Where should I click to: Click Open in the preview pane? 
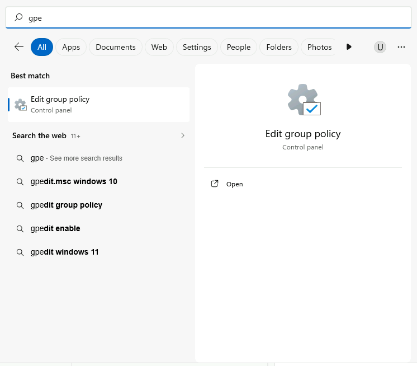(234, 184)
